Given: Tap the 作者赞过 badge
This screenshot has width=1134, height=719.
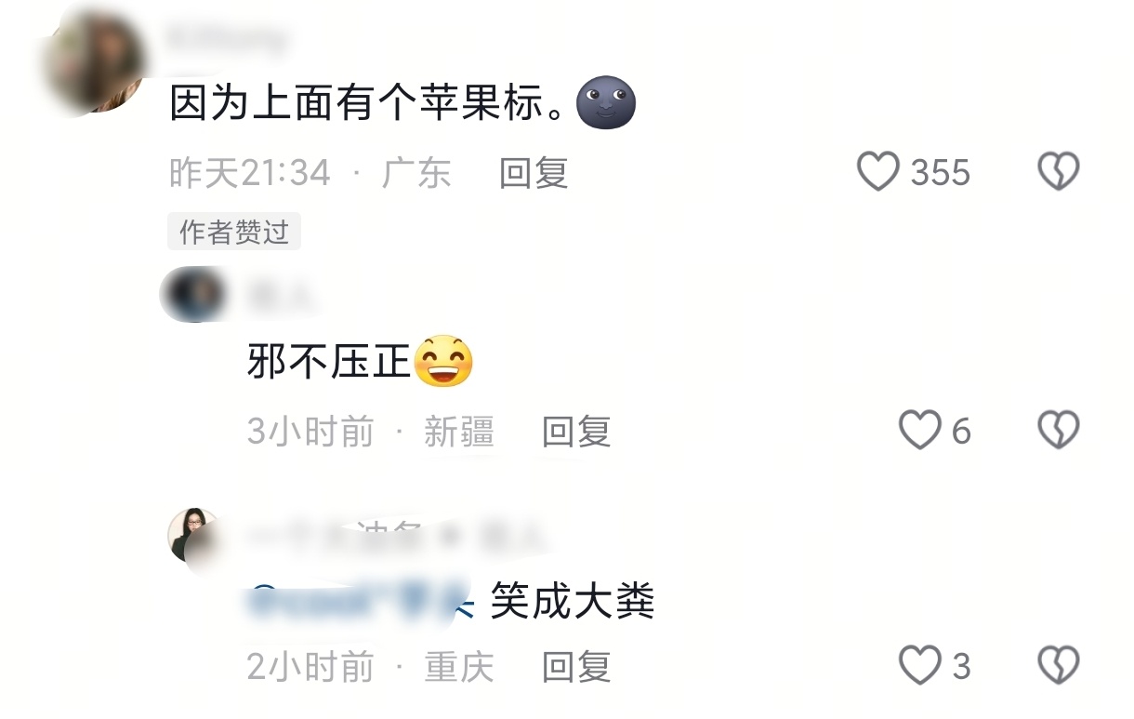Looking at the screenshot, I should pyautogui.click(x=234, y=232).
